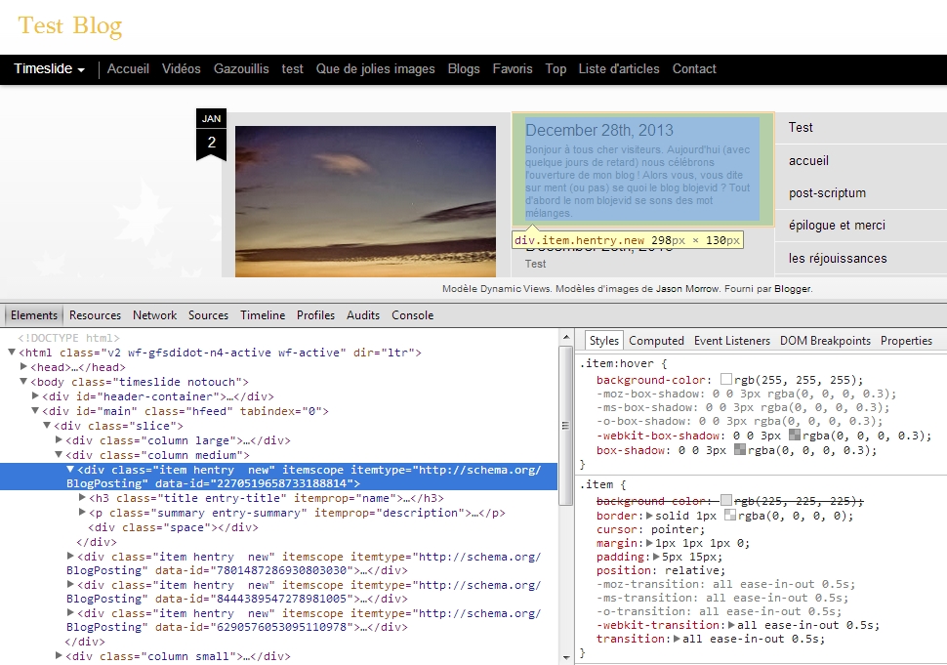Open the December 28th, 2013 post
Screen dimensions: 947x665
click(x=642, y=169)
